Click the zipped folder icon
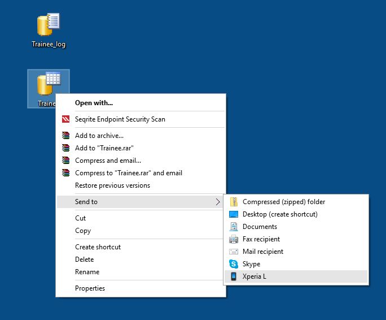The image size is (386, 320). pyautogui.click(x=234, y=202)
